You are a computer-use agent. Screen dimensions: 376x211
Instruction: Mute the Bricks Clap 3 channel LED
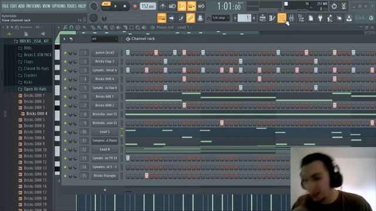point(65,62)
